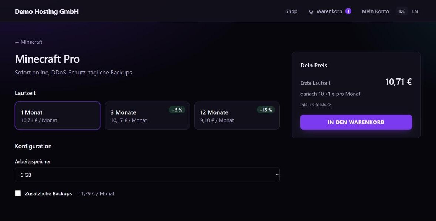The height and width of the screenshot is (221, 436).
Task: Click the cart count badge
Action: [348, 11]
